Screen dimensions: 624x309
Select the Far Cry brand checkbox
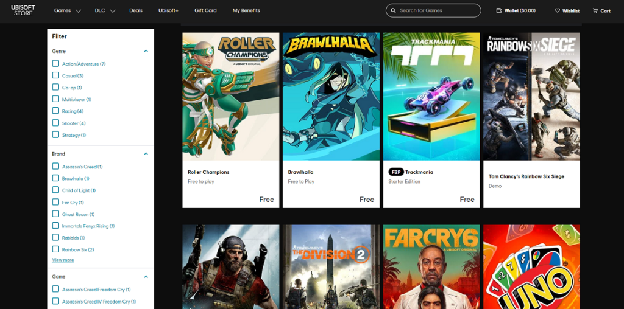[55, 202]
